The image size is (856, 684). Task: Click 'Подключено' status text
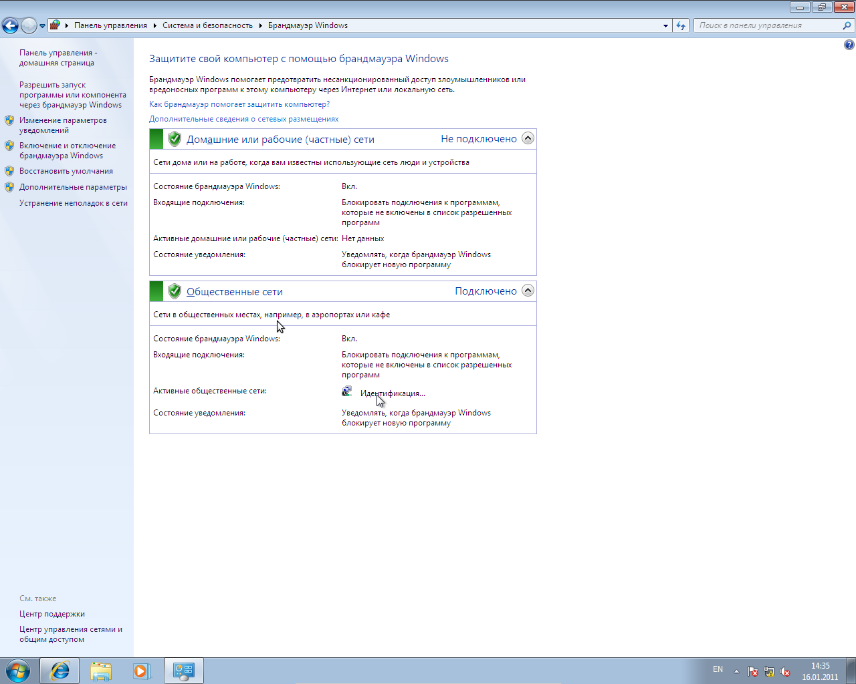point(486,291)
